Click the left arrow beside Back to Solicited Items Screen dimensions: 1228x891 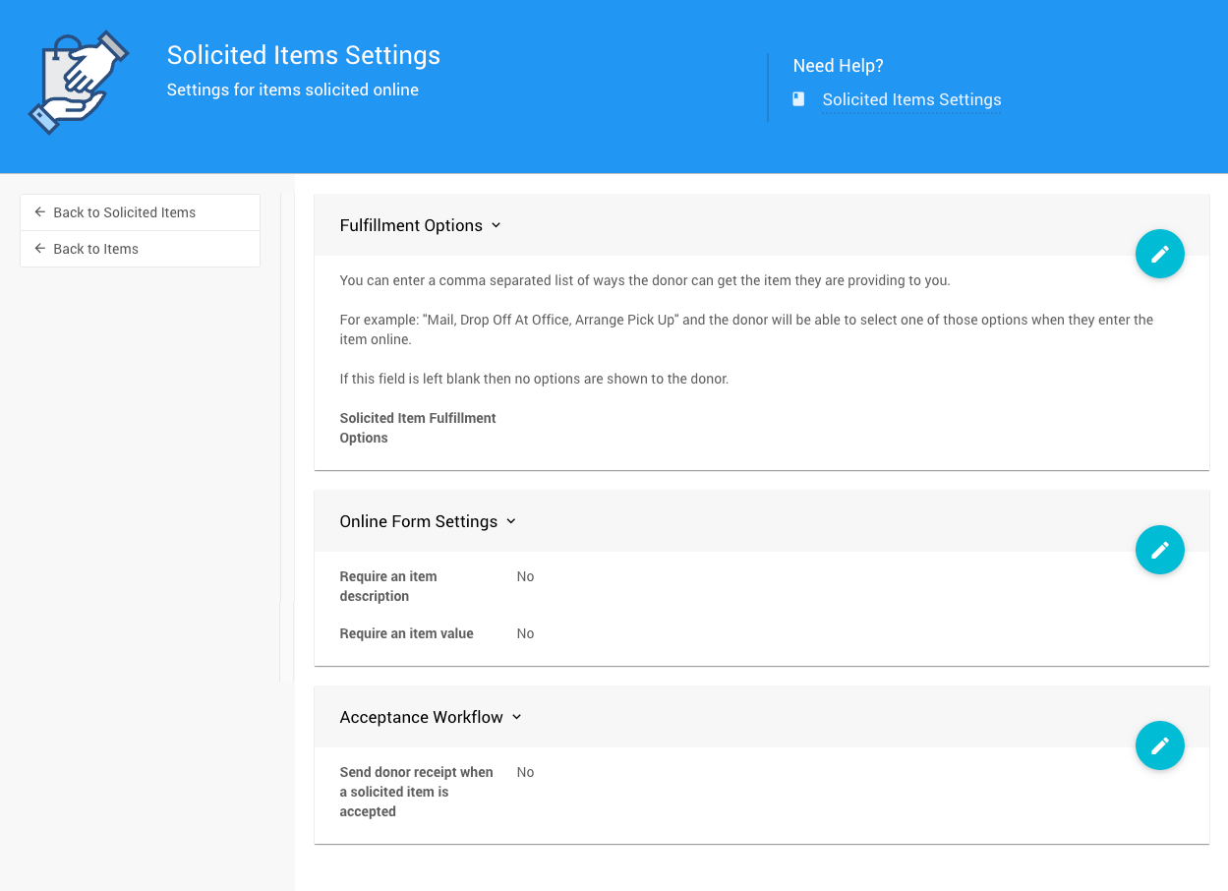(40, 212)
